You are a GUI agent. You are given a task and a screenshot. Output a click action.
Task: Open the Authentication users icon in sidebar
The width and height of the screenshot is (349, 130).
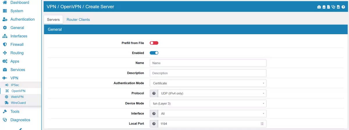(x=5, y=19)
